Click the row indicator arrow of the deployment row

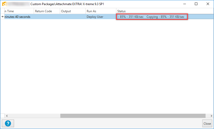pyautogui.click(x=3, y=17)
